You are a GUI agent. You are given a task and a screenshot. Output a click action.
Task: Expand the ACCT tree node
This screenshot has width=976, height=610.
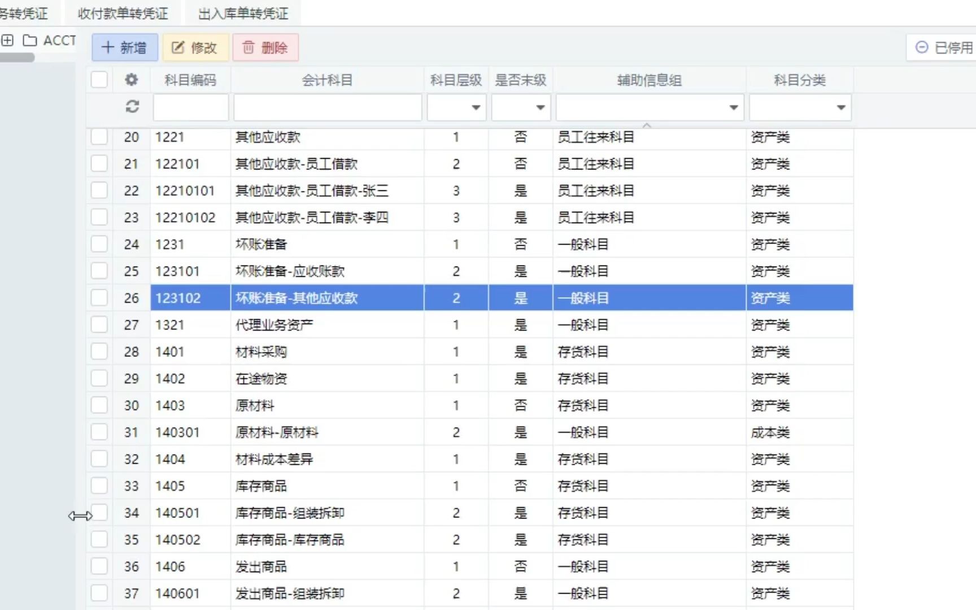[x=8, y=41]
